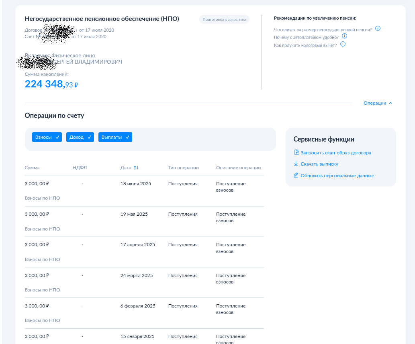This screenshot has height=344, width=415.
Task: Click the Негосударственное пенсионное обеспечение (НПО) title
Action: [102, 19]
